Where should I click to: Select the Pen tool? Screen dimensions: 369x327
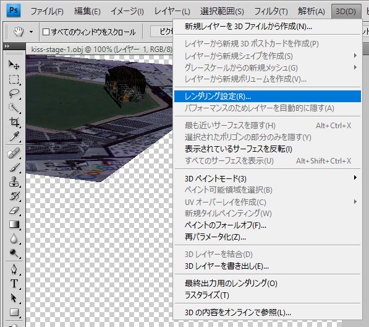coord(14,269)
